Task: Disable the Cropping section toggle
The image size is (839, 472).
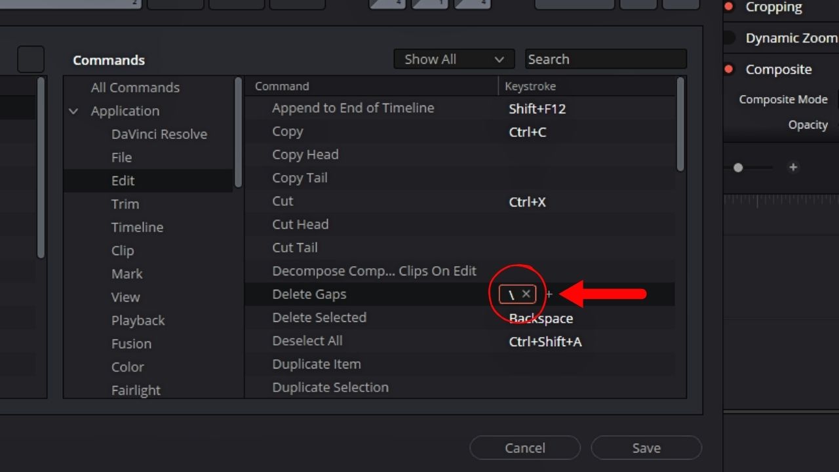Action: pos(730,7)
